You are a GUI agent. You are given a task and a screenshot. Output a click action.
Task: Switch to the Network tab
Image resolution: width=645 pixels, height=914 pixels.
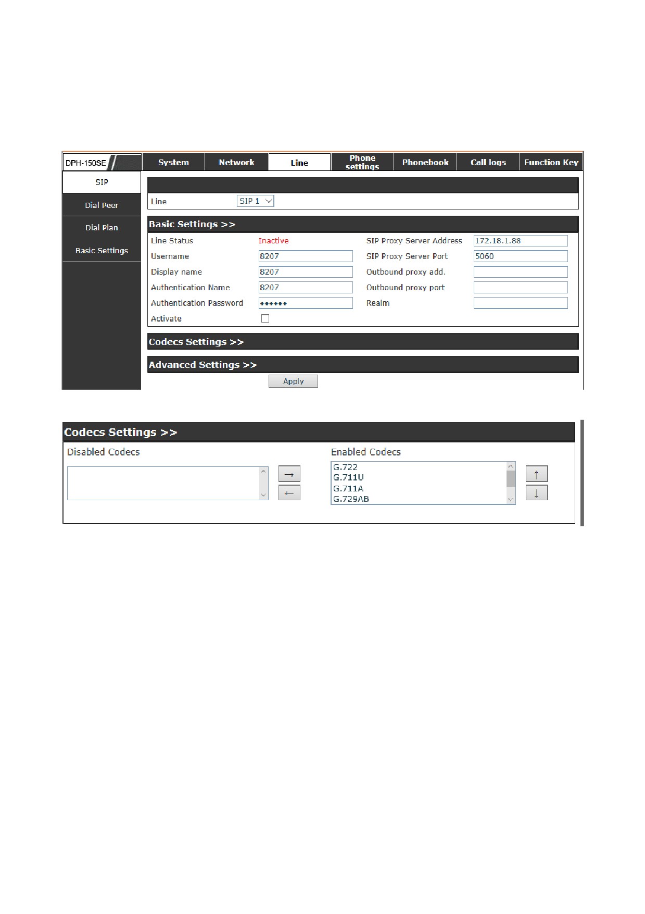[x=236, y=163]
